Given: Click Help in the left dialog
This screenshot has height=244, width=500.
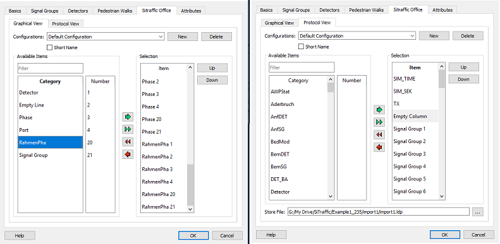Looking at the screenshot, I should [20, 236].
